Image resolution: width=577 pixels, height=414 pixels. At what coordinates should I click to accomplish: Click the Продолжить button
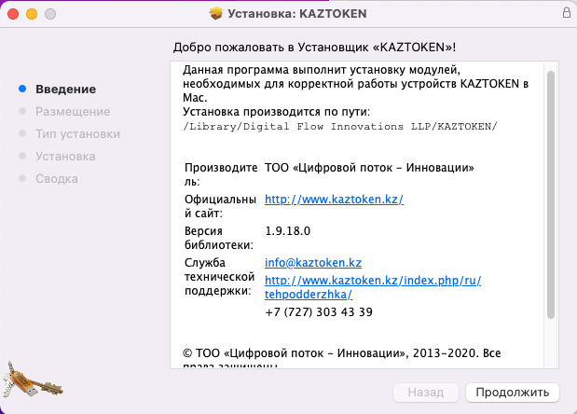(x=513, y=393)
